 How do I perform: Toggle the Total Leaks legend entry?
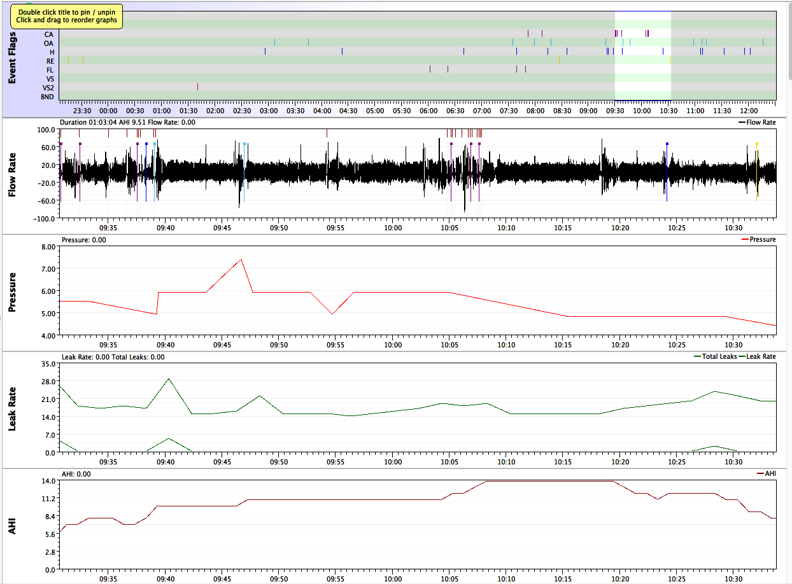tap(715, 356)
